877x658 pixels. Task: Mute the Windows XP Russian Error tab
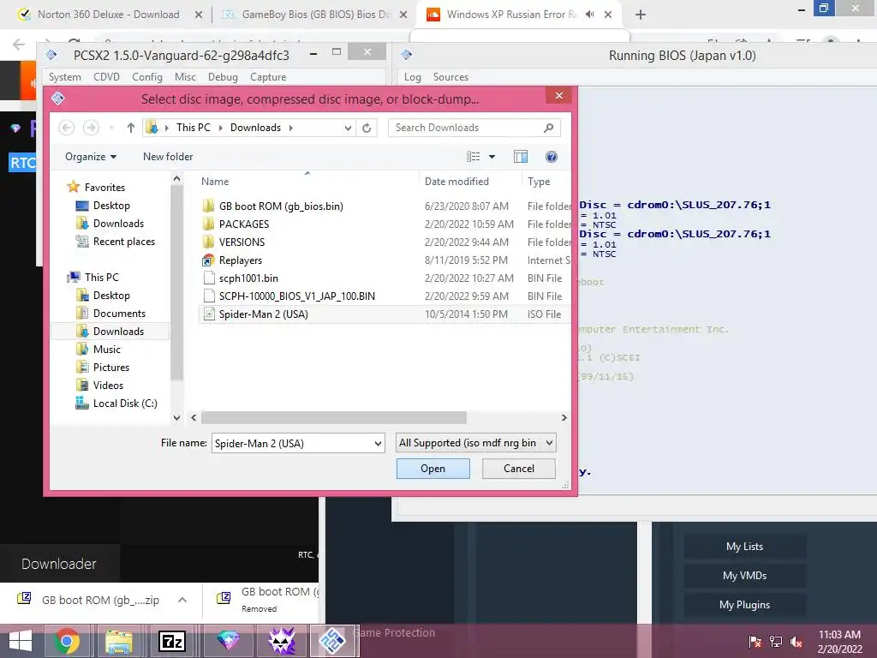pos(589,15)
